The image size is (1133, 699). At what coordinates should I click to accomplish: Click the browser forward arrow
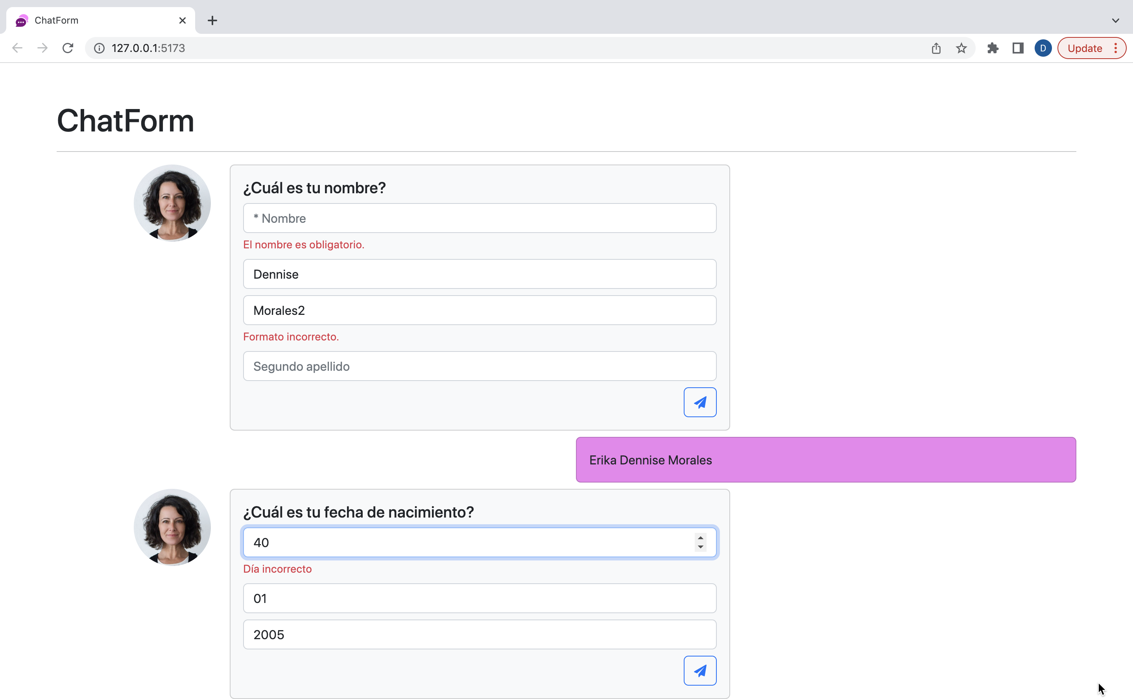(42, 48)
